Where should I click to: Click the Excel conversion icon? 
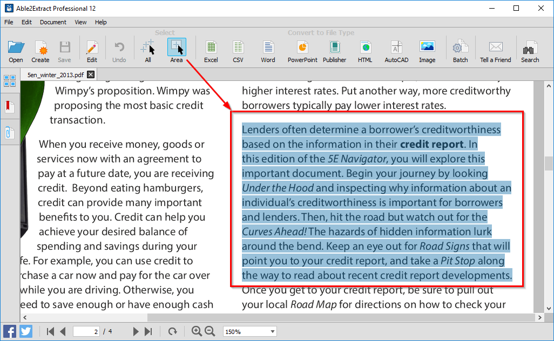(x=211, y=51)
